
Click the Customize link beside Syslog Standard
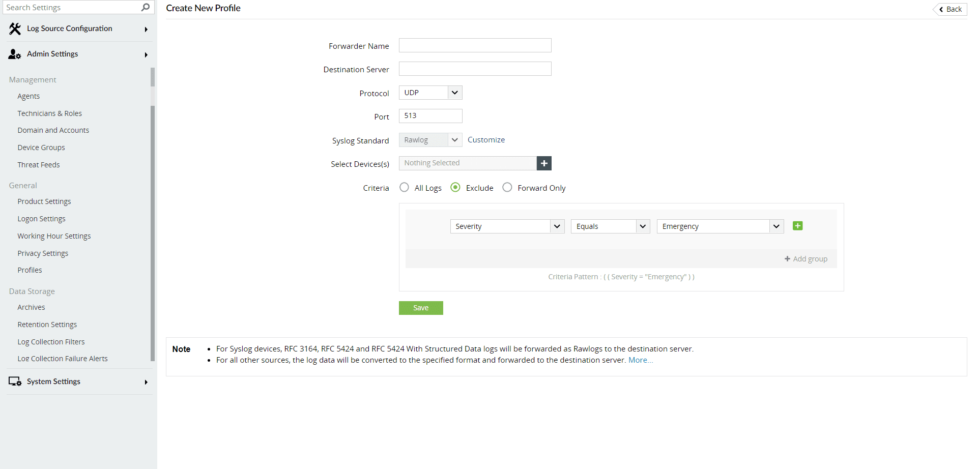(485, 139)
